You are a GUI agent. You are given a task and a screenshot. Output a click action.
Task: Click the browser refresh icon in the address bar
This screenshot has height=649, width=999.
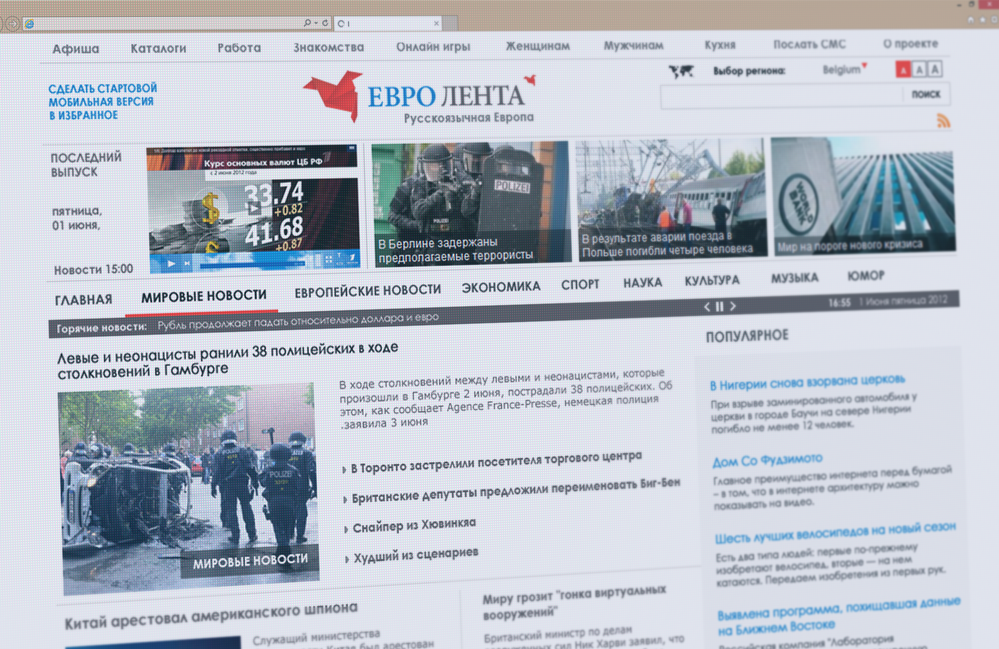[x=325, y=22]
